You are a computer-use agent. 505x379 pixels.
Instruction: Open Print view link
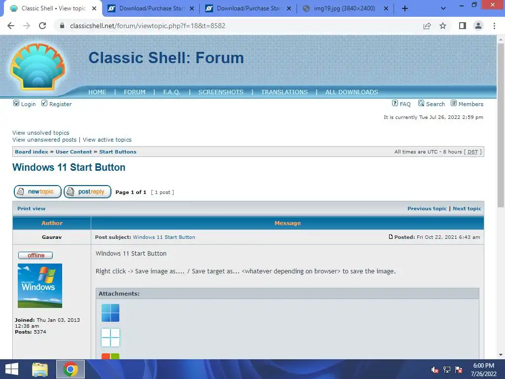tap(32, 209)
